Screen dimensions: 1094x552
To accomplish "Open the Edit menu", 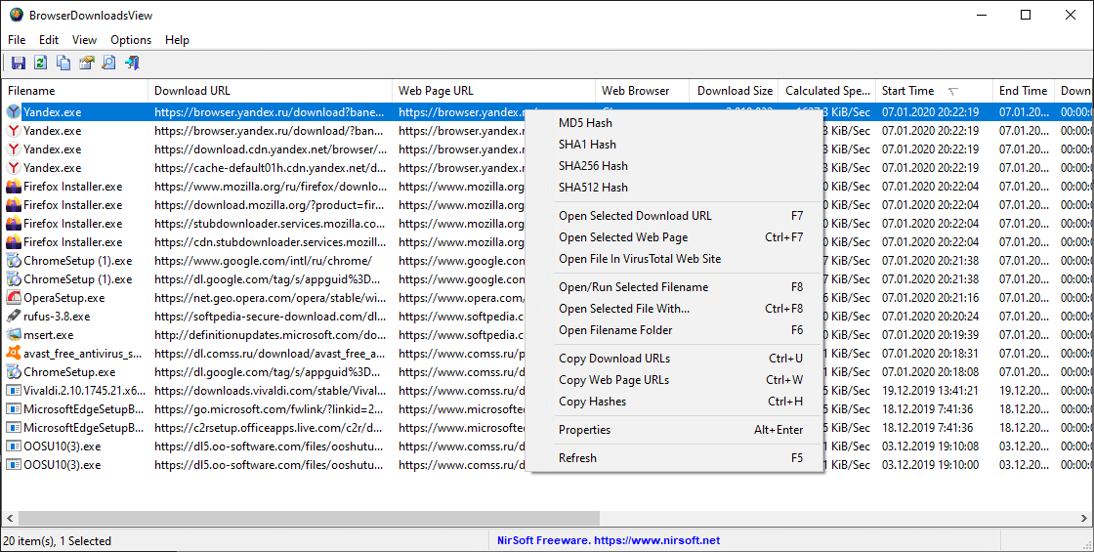I will point(49,40).
